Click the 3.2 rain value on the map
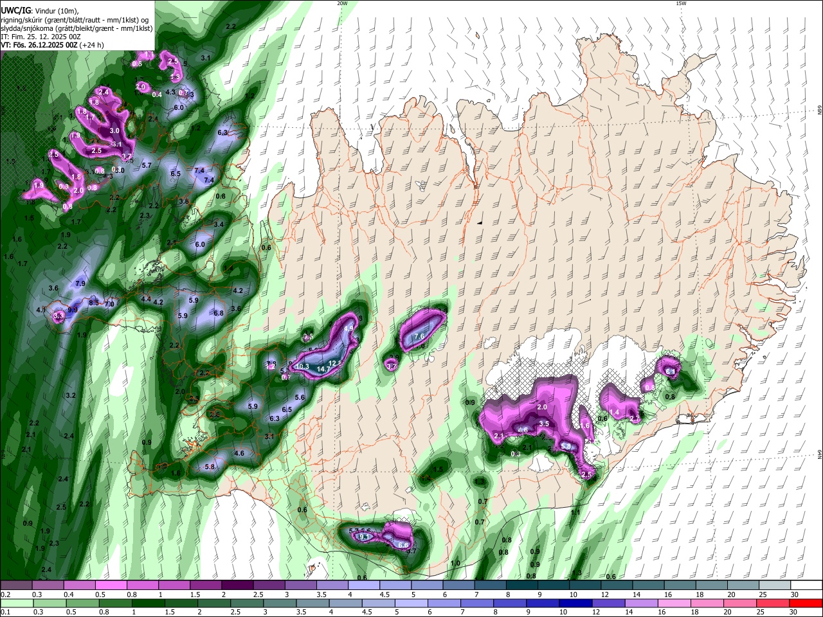Image resolution: width=823 pixels, height=617 pixels. tap(71, 395)
